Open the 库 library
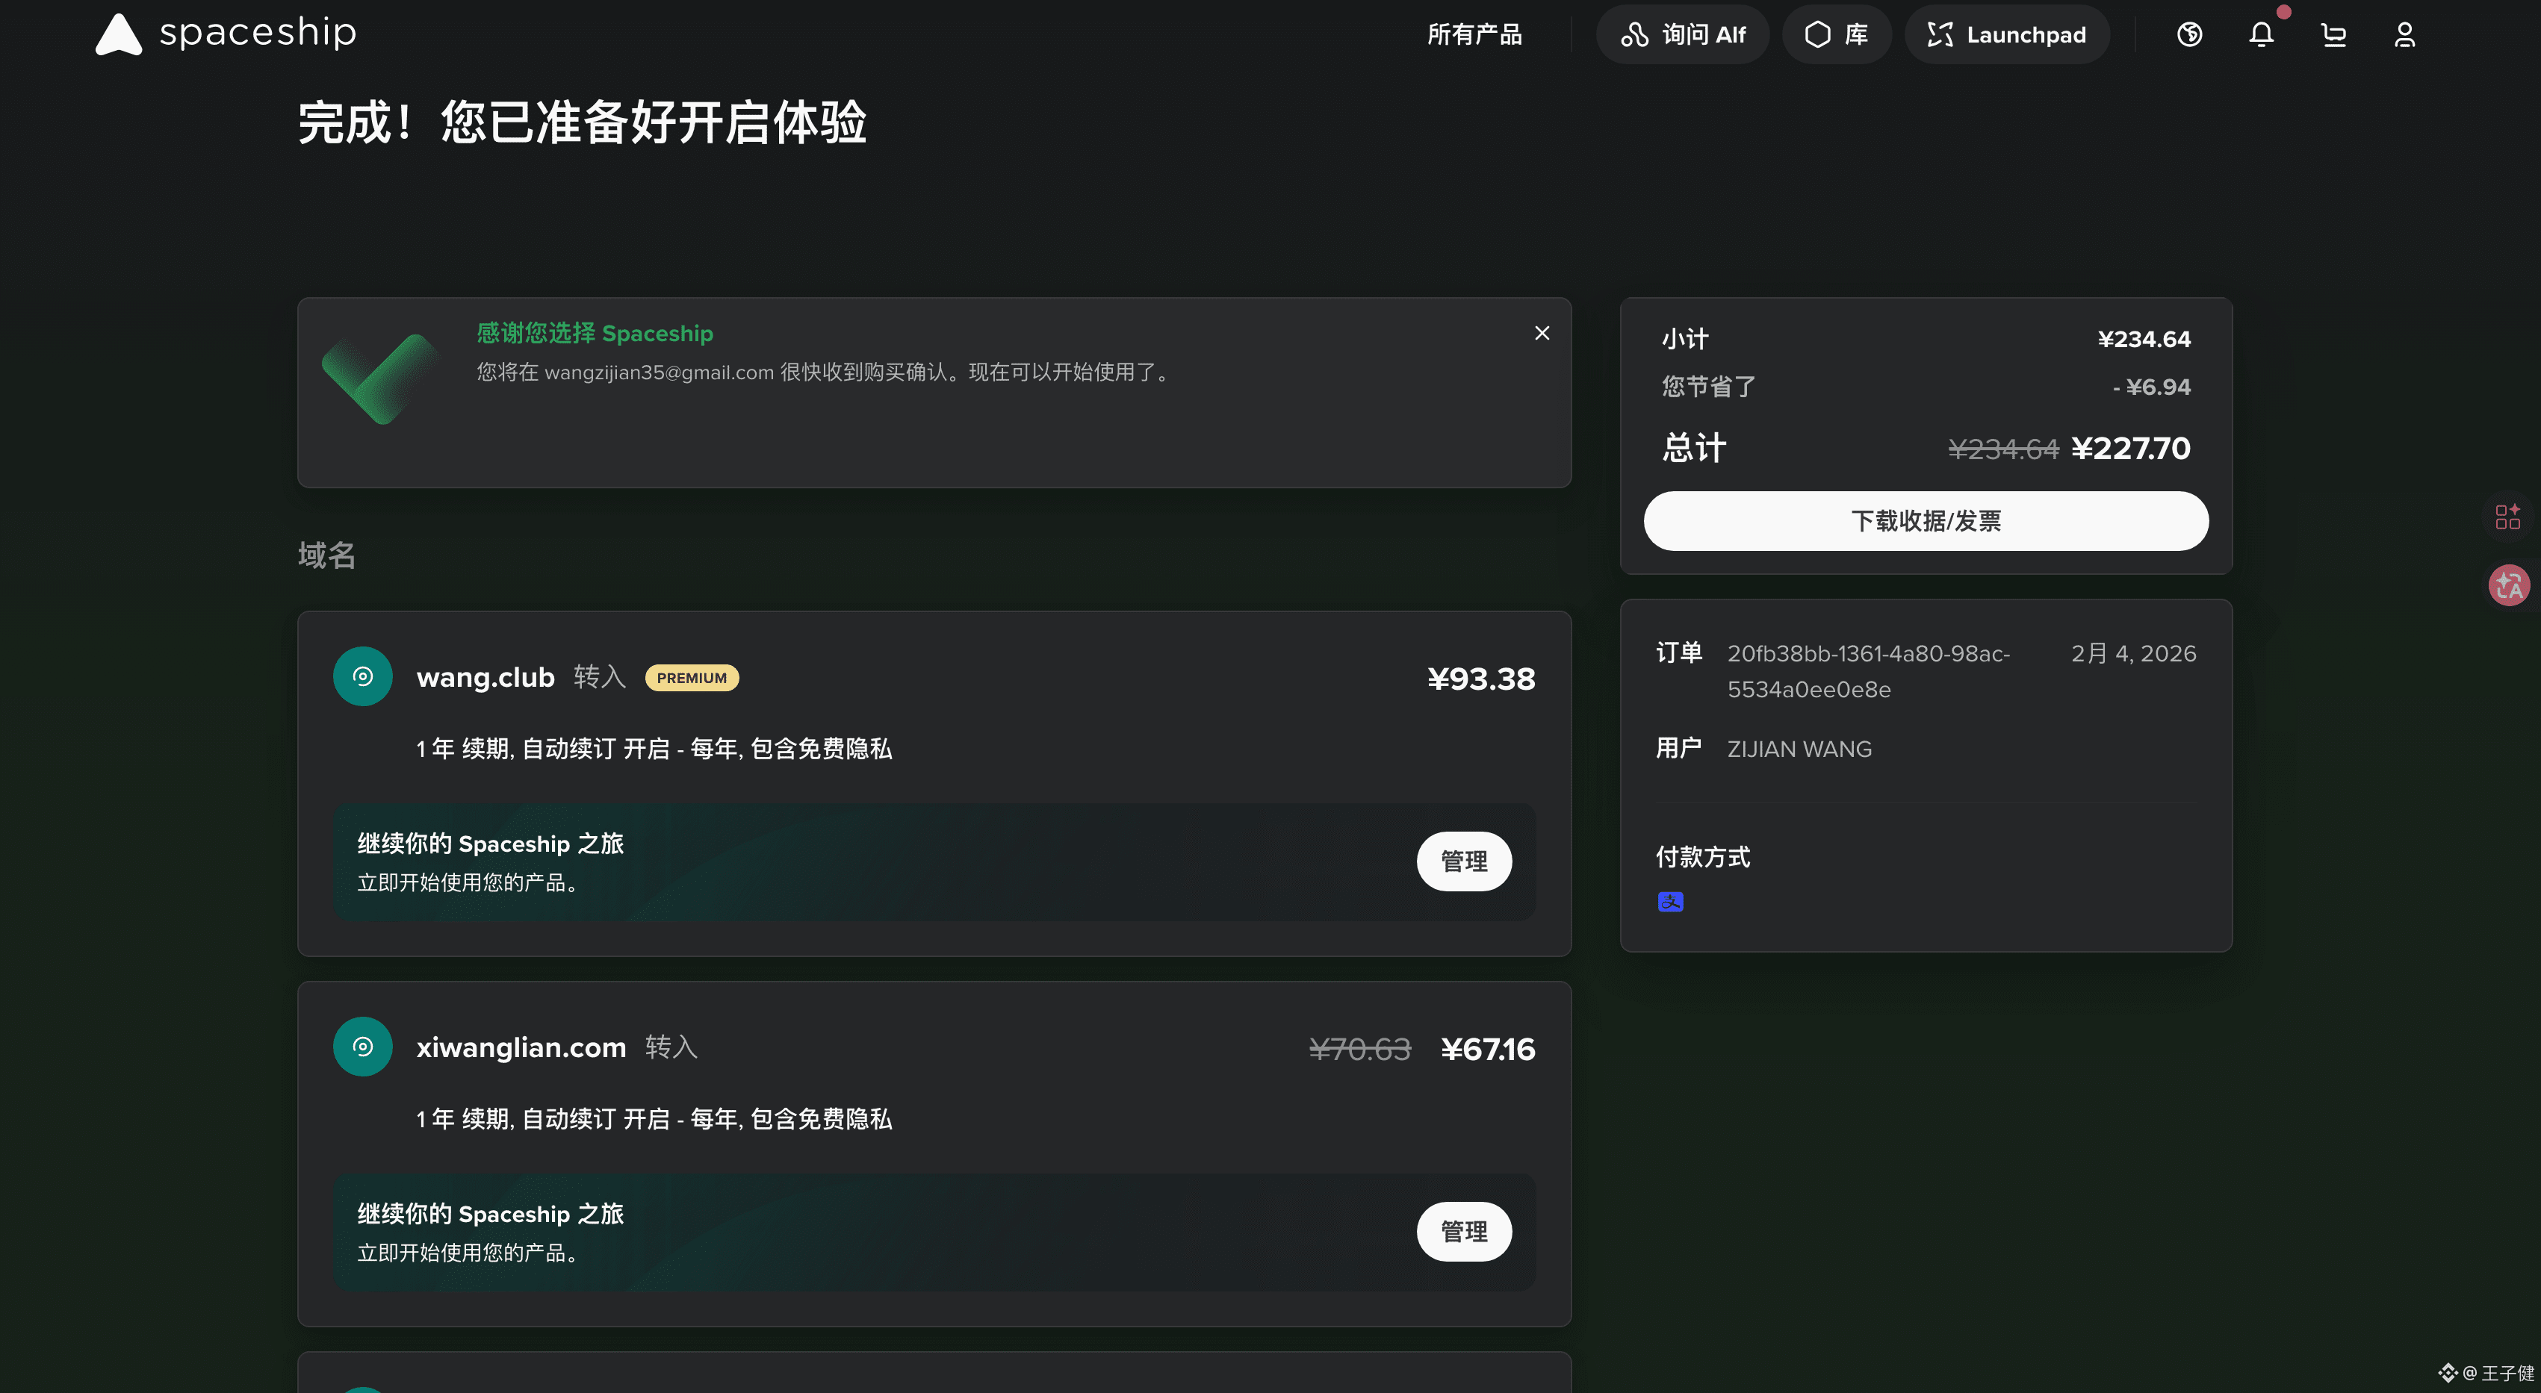 tap(1837, 34)
